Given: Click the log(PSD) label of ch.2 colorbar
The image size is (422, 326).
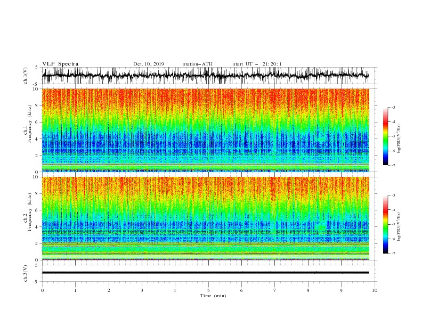Looking at the screenshot, I should point(399,227).
